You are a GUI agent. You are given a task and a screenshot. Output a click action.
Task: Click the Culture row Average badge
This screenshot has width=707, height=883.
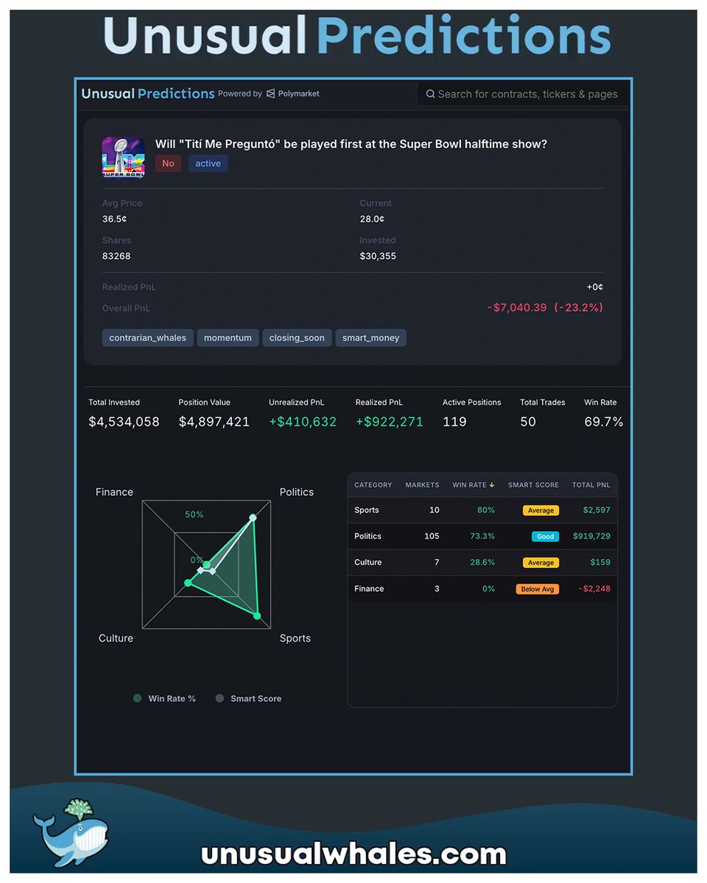541,562
